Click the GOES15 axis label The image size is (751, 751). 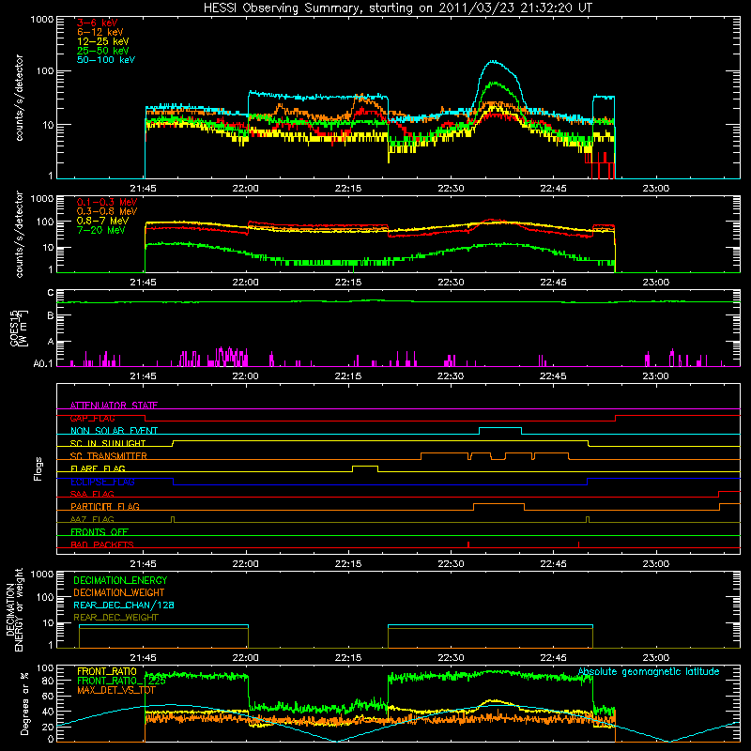(x=19, y=329)
